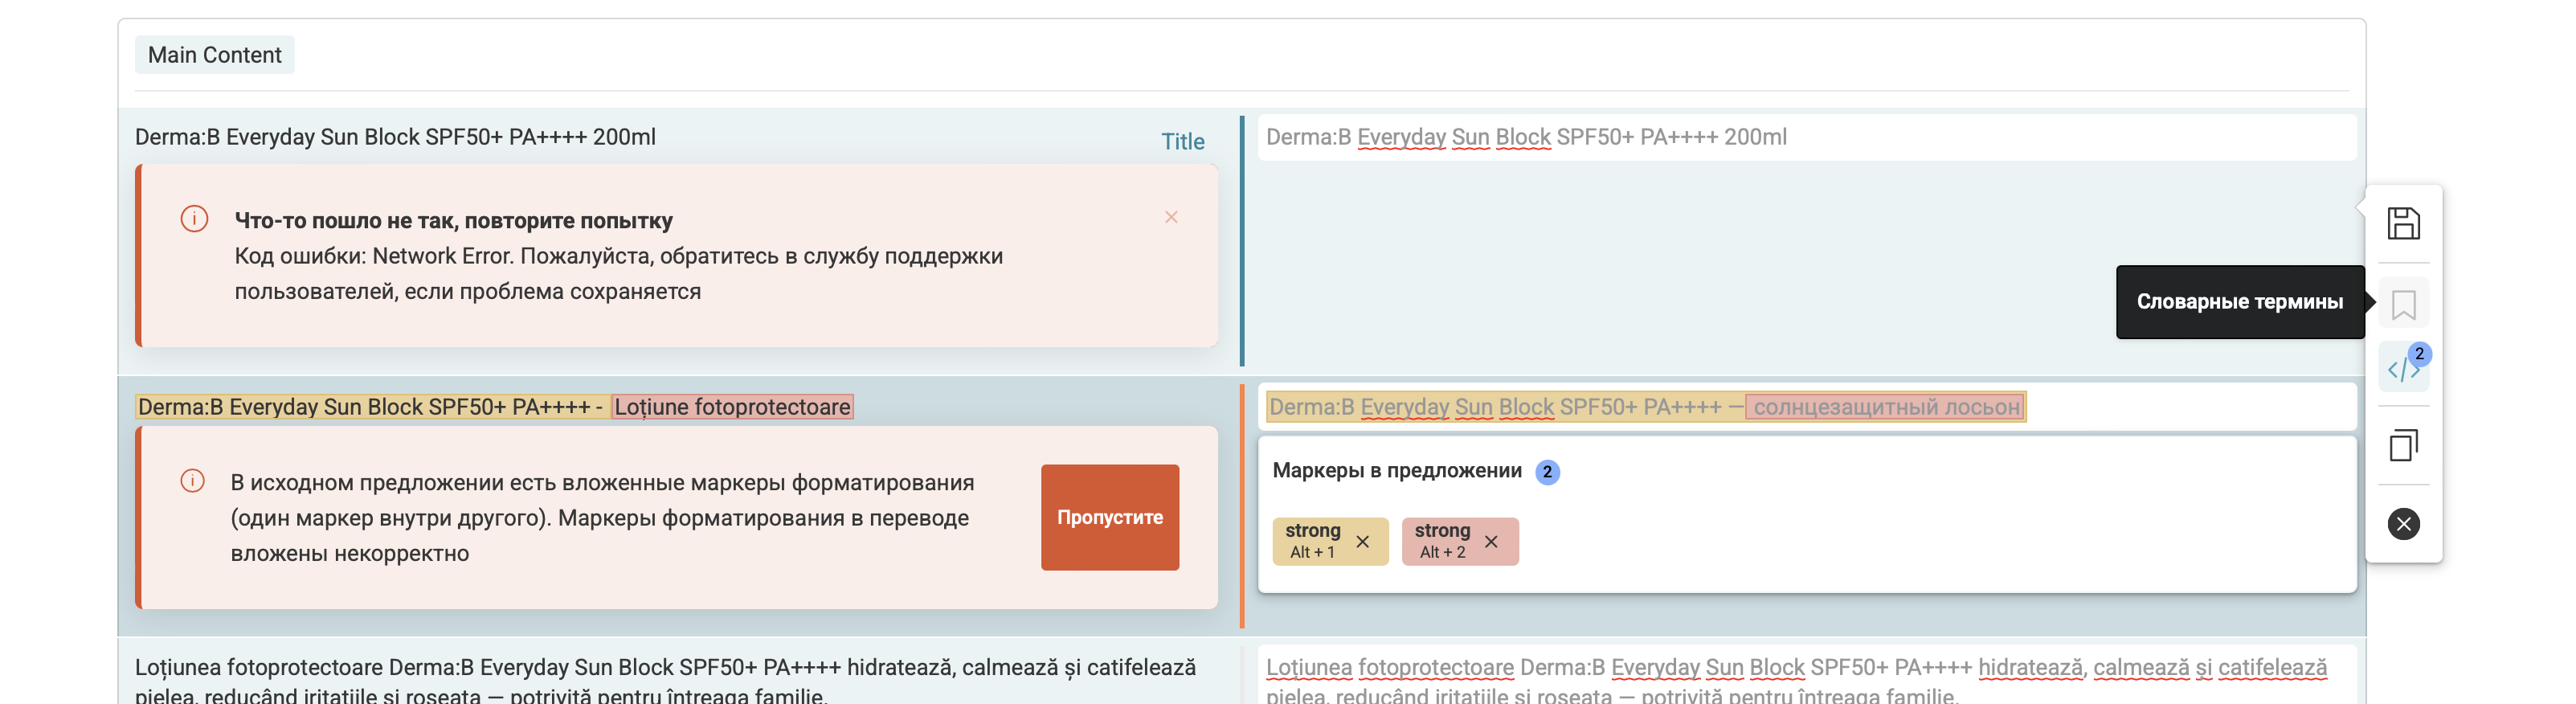Screen dimensions: 2576x704
Task: Click the Маркеры в предложении heading
Action: [1396, 471]
